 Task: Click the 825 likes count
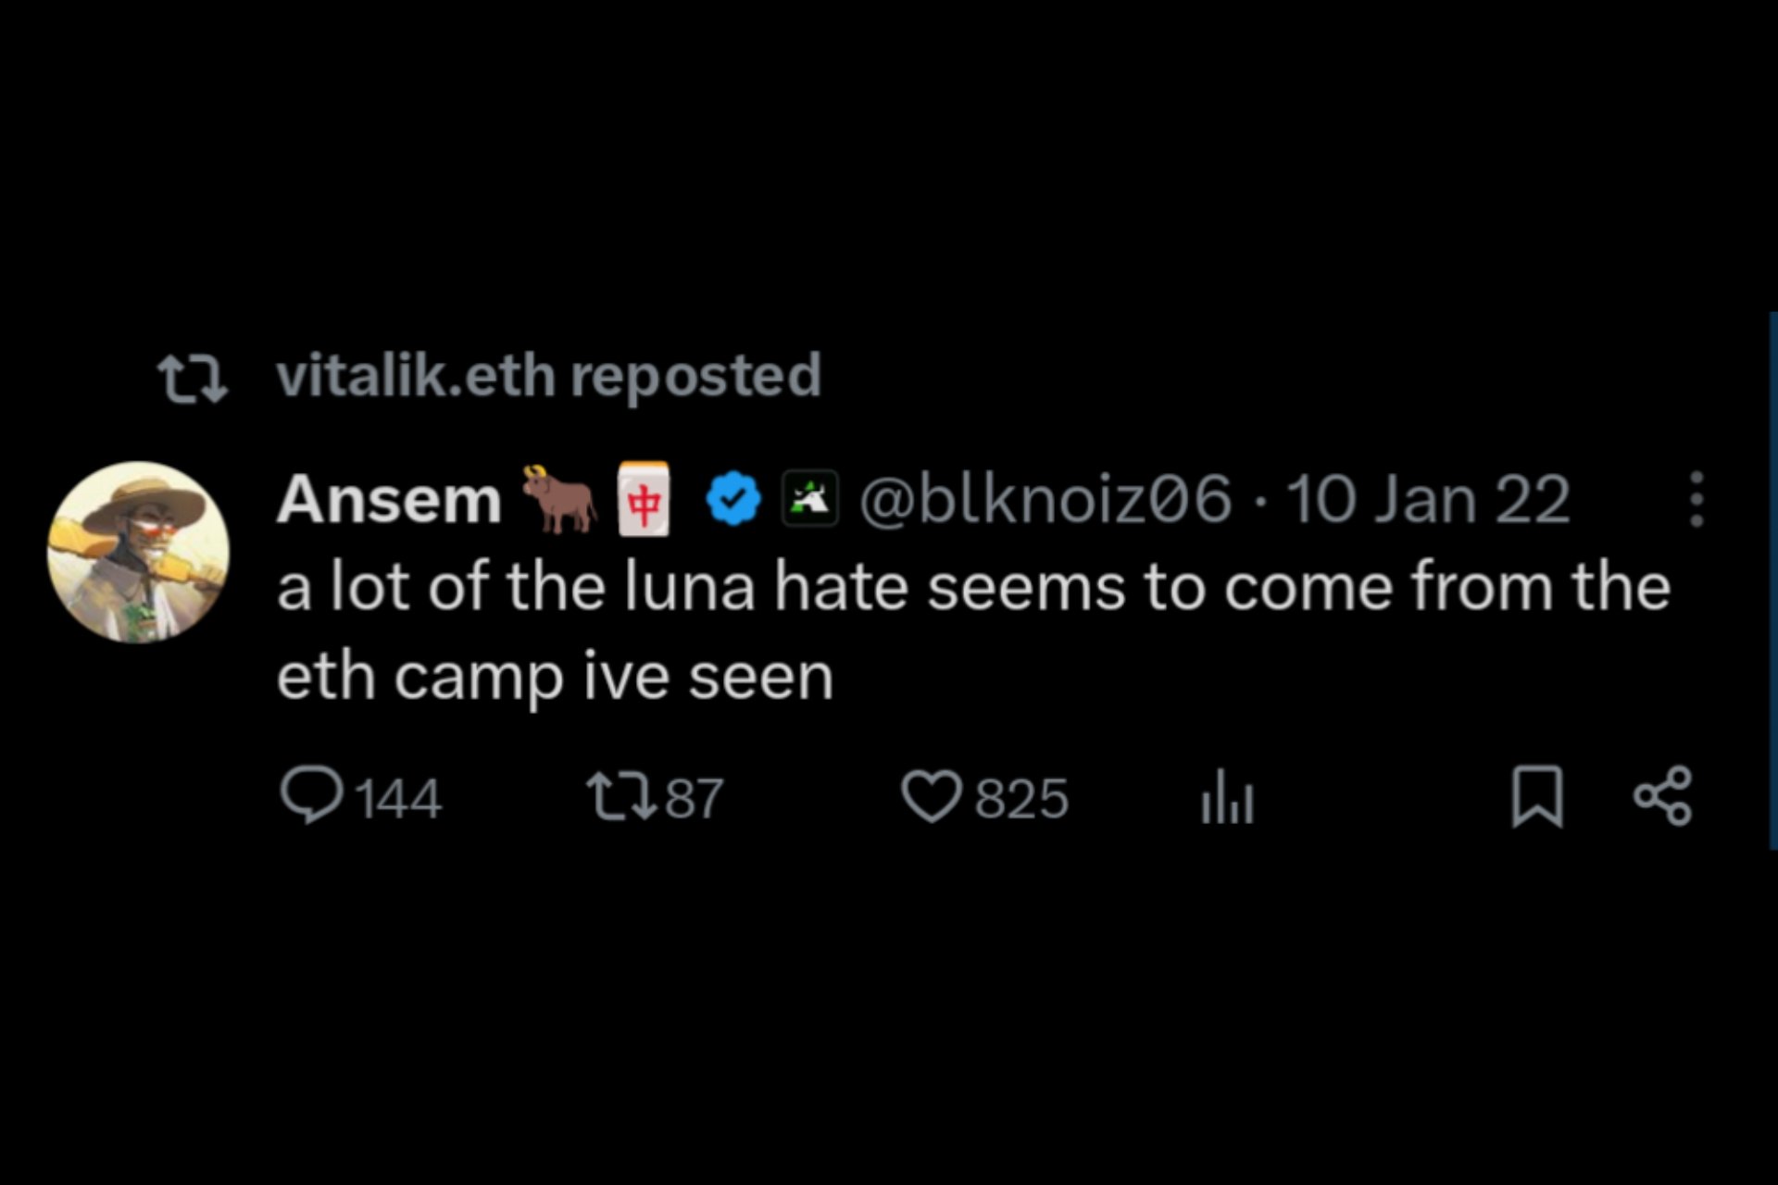pyautogui.click(x=1021, y=799)
